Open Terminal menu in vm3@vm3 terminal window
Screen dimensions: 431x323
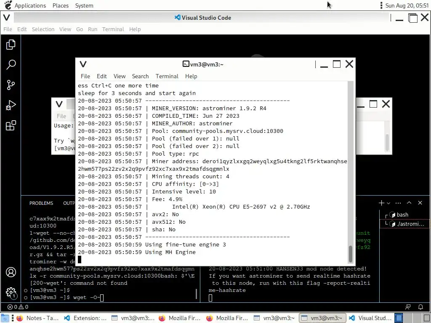[x=167, y=76]
